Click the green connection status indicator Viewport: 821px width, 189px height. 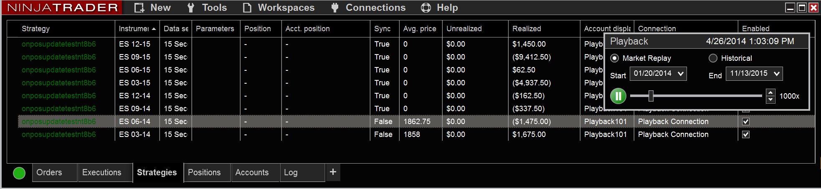coord(19,173)
